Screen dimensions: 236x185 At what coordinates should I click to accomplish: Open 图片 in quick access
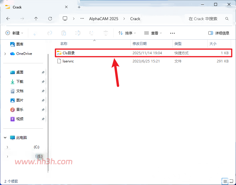coord(17,100)
